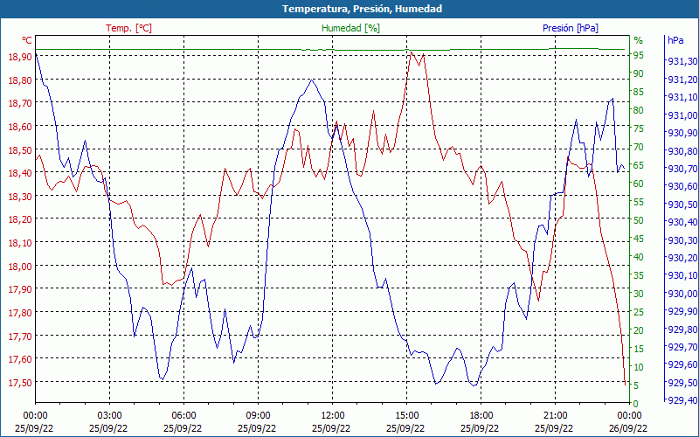The image size is (699, 437).
Task: Click the 18,00 temperature axis value
Action: (x=20, y=267)
